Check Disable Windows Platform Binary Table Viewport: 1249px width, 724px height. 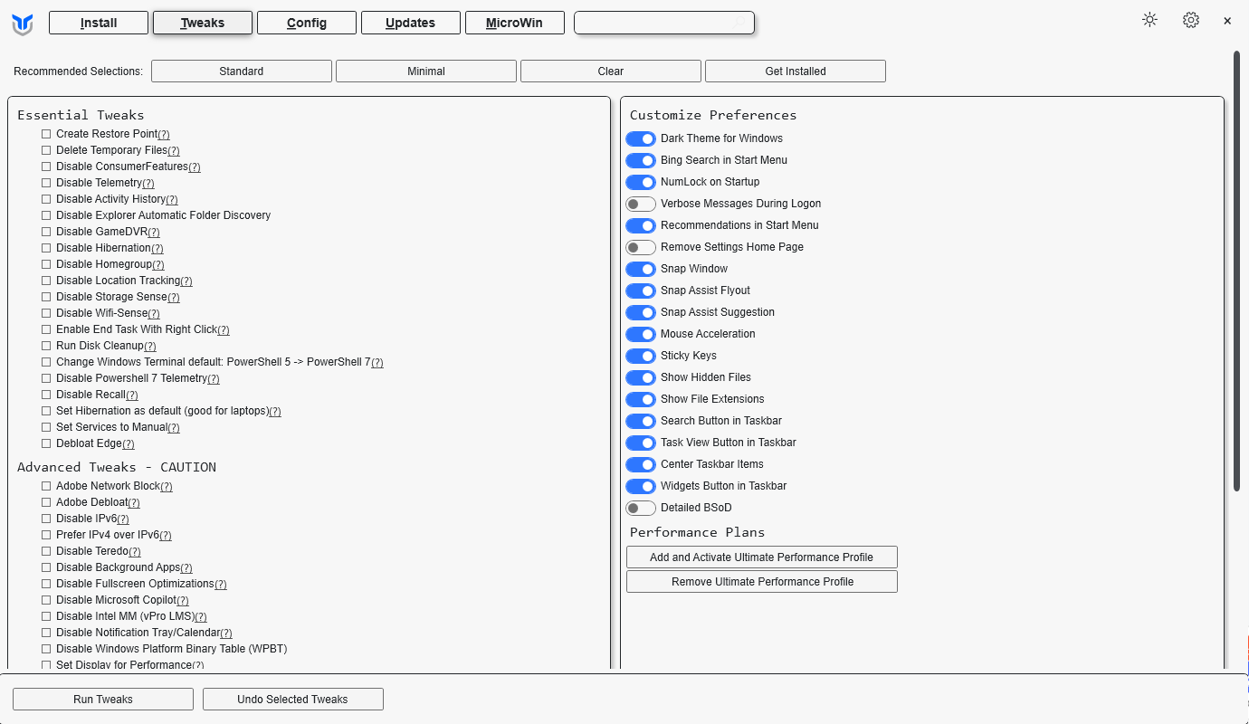46,649
